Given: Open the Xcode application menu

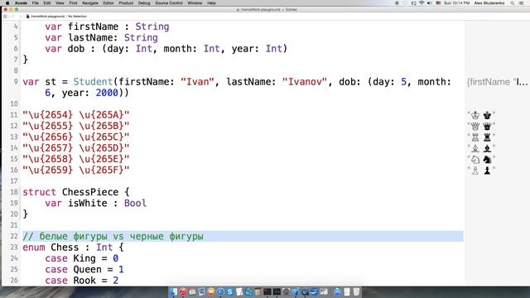Looking at the screenshot, I should (x=21, y=3).
